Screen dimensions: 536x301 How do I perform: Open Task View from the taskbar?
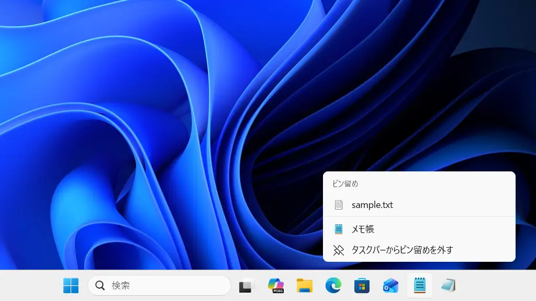(245, 285)
